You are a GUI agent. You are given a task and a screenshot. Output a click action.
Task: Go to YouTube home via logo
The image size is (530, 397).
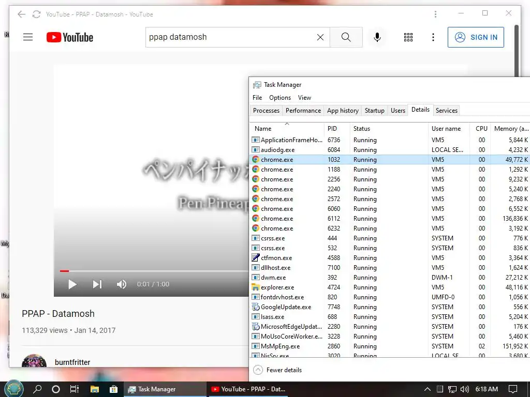[70, 37]
